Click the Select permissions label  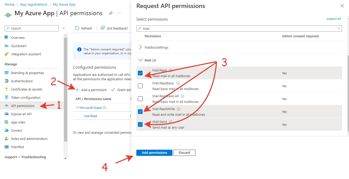152,19
